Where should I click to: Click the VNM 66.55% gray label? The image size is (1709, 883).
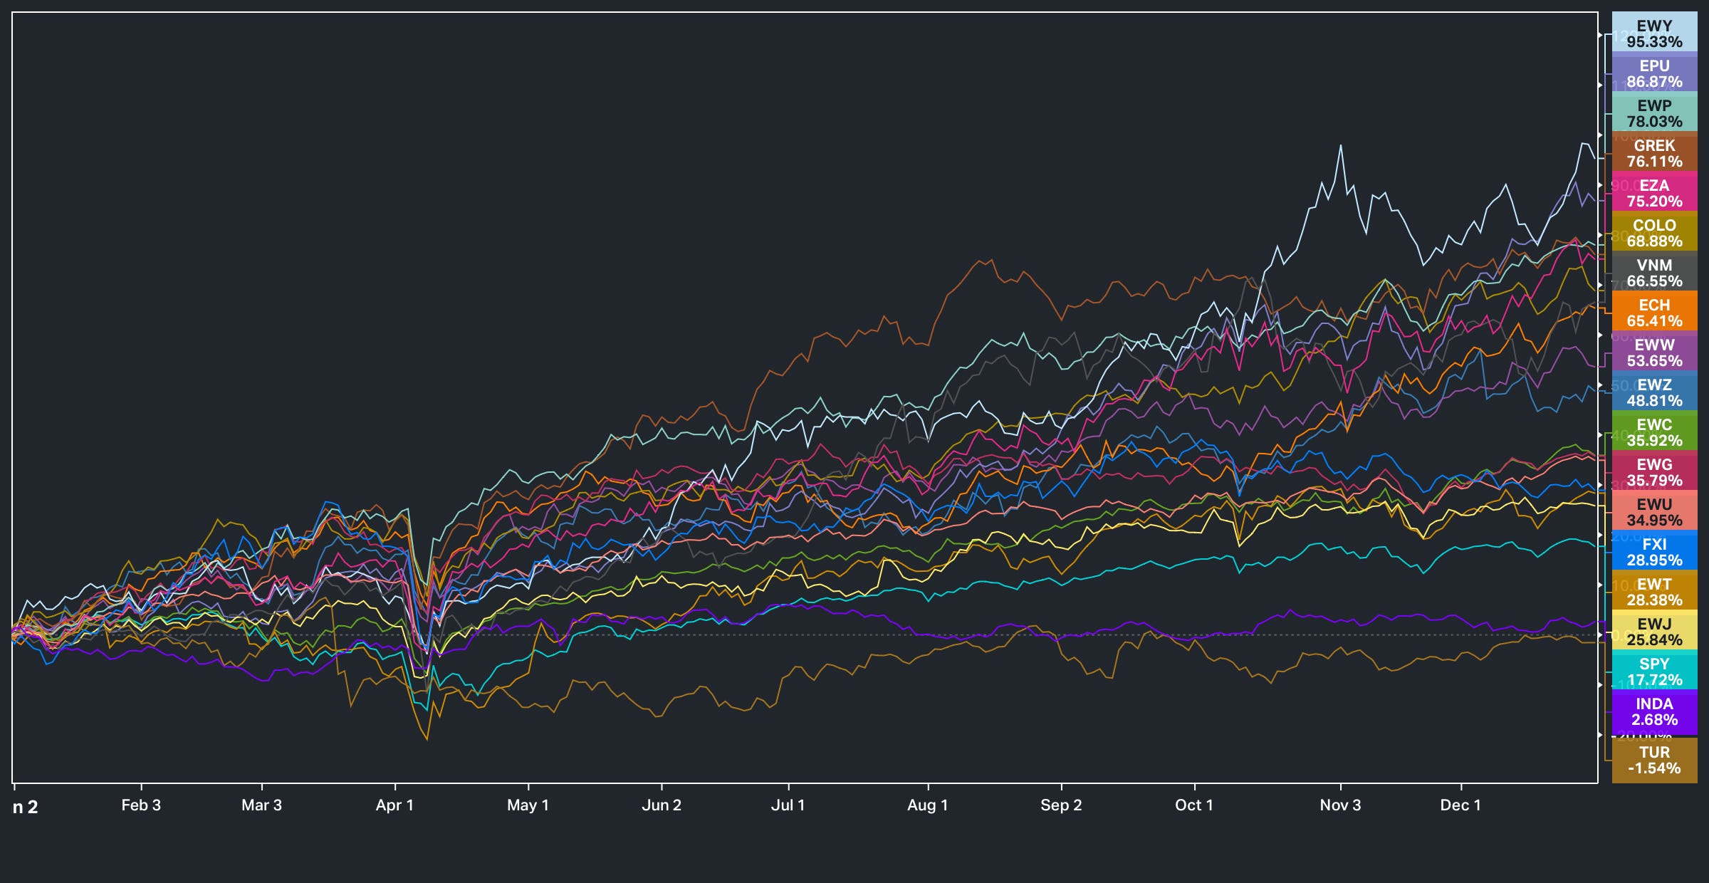click(x=1653, y=273)
